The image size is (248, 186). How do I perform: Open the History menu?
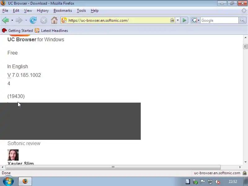pyautogui.click(x=43, y=11)
